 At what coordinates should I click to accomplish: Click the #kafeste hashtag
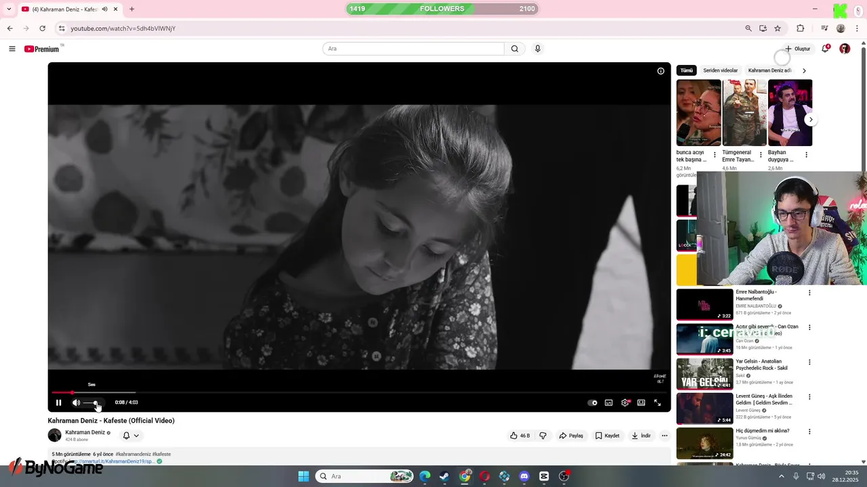click(161, 455)
